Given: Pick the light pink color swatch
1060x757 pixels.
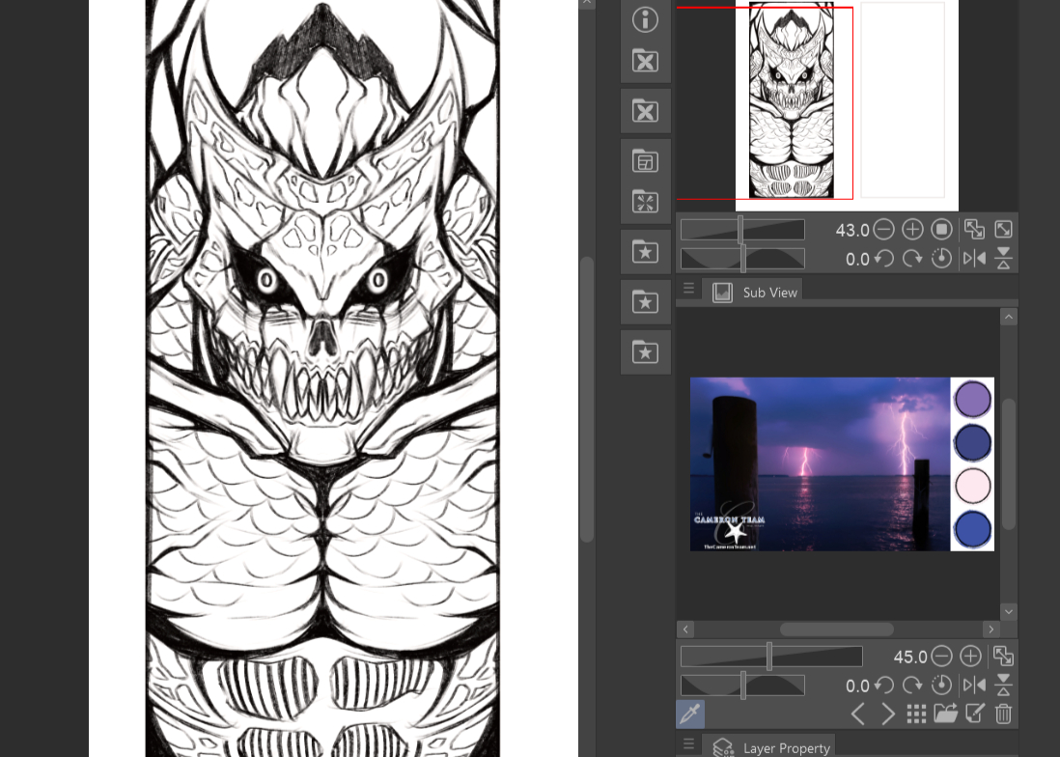Looking at the screenshot, I should coord(972,486).
